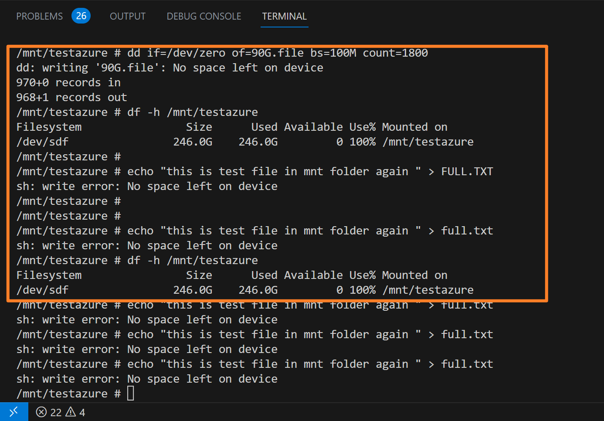Click the 26 problems count badge
The width and height of the screenshot is (604, 421).
(x=81, y=16)
